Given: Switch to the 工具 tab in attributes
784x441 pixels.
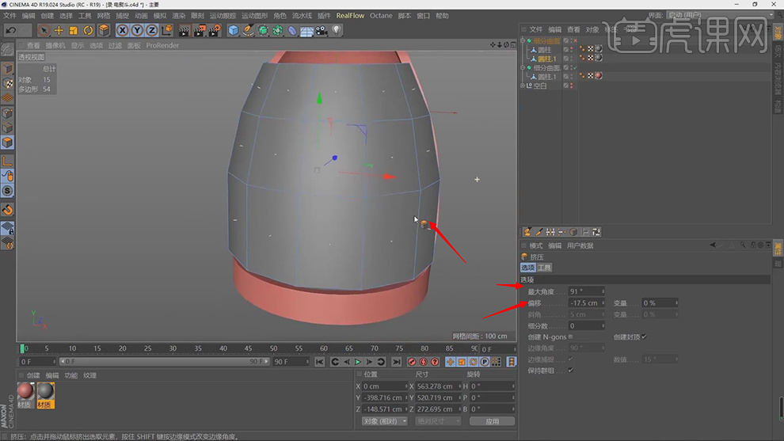Looking at the screenshot, I should click(544, 268).
